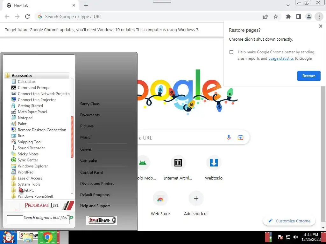The height and width of the screenshot is (244, 326).
Task: Open Chrome extensions puzzle icon
Action: (x=288, y=17)
